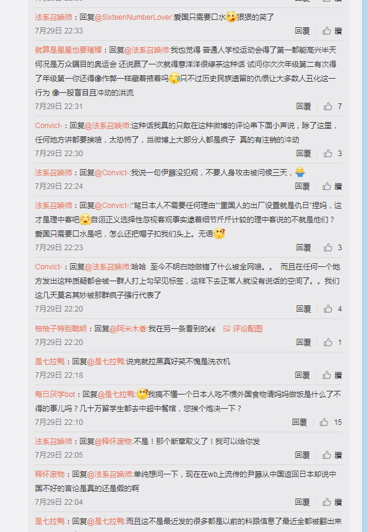
Task: Visit 柚柚子特别聪明's profile
Action: (61, 329)
